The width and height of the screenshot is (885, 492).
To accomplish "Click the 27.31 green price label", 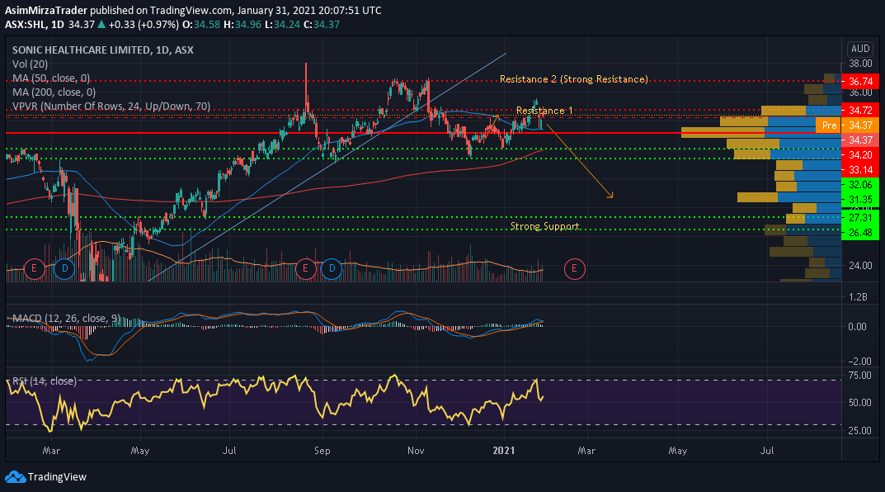I will [x=860, y=217].
